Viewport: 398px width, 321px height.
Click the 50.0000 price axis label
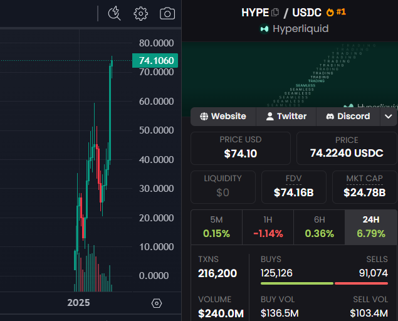(x=156, y=130)
